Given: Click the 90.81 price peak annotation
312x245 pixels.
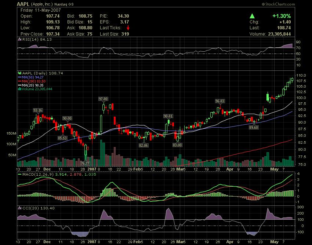Looking at the screenshot, I should [168, 116].
